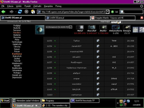Open the Programy folder in the taskbar

point(56,101)
